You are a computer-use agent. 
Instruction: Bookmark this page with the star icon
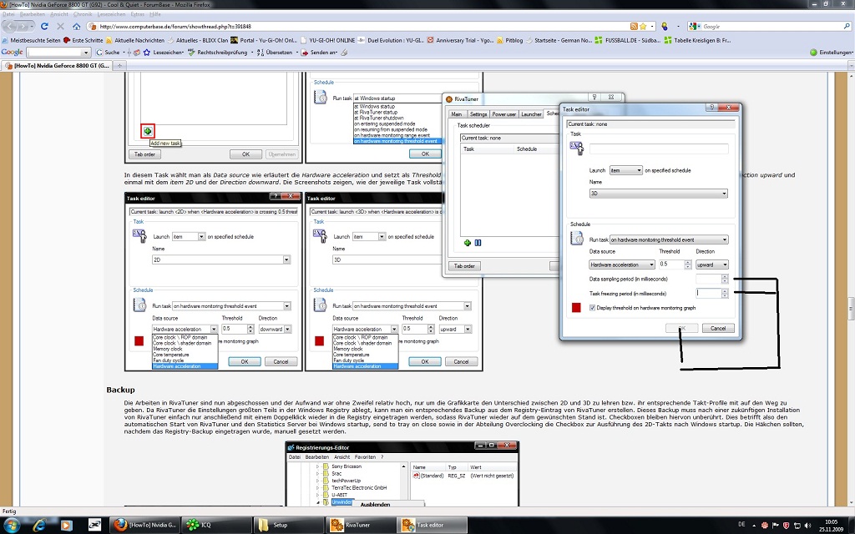643,26
